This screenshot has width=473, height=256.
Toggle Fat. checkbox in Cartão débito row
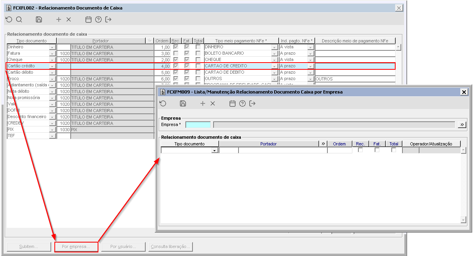point(187,72)
